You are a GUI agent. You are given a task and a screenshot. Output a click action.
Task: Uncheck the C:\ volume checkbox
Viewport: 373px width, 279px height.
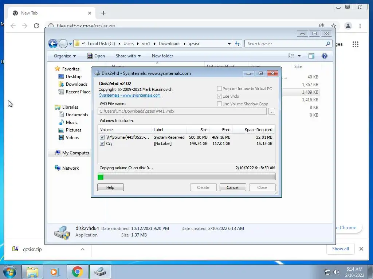102,143
